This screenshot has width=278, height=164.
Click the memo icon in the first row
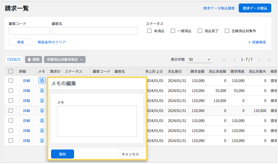tap(42, 81)
